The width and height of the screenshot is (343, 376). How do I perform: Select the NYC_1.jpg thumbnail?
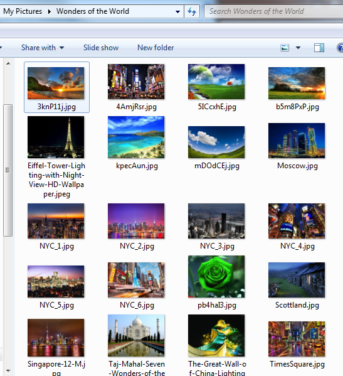coord(56,221)
